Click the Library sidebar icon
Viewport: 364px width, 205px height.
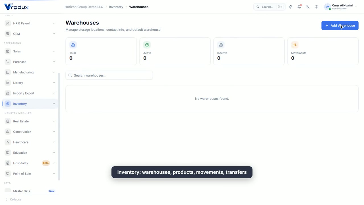point(8,83)
